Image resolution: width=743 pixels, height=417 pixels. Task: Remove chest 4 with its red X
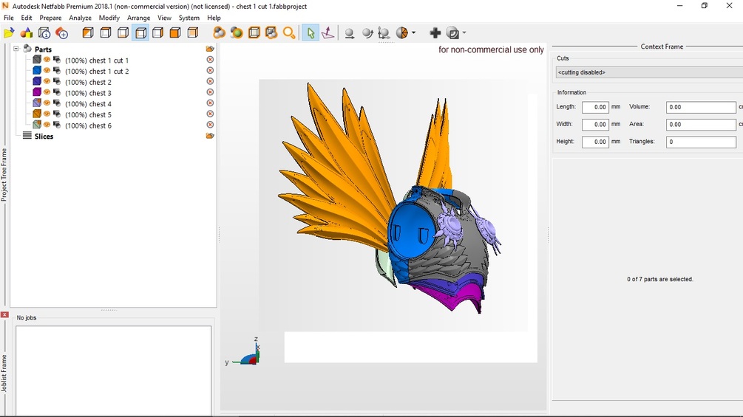pos(211,103)
